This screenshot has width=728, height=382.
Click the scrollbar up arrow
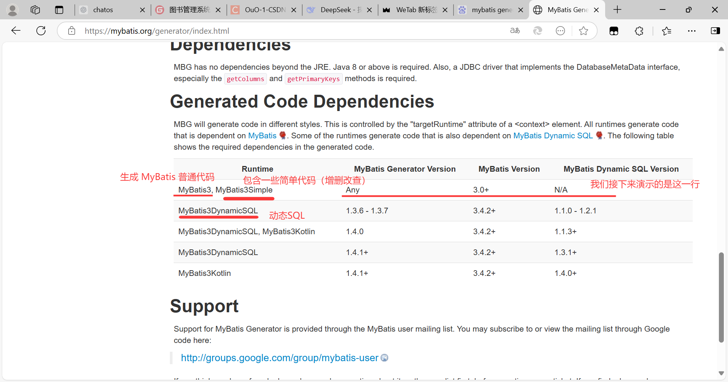click(721, 49)
